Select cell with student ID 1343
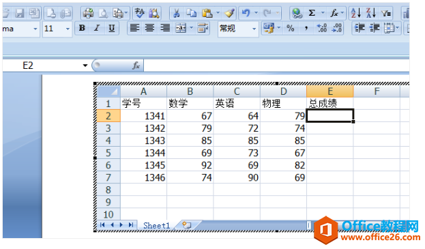The image size is (425, 249). coord(144,141)
